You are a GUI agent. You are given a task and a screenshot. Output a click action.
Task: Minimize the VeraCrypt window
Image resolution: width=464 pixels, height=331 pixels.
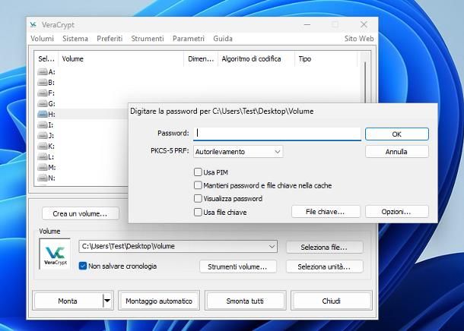307,25
